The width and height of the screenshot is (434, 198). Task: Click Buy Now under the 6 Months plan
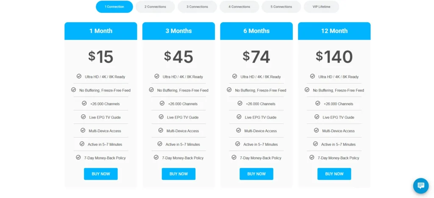pyautogui.click(x=256, y=174)
